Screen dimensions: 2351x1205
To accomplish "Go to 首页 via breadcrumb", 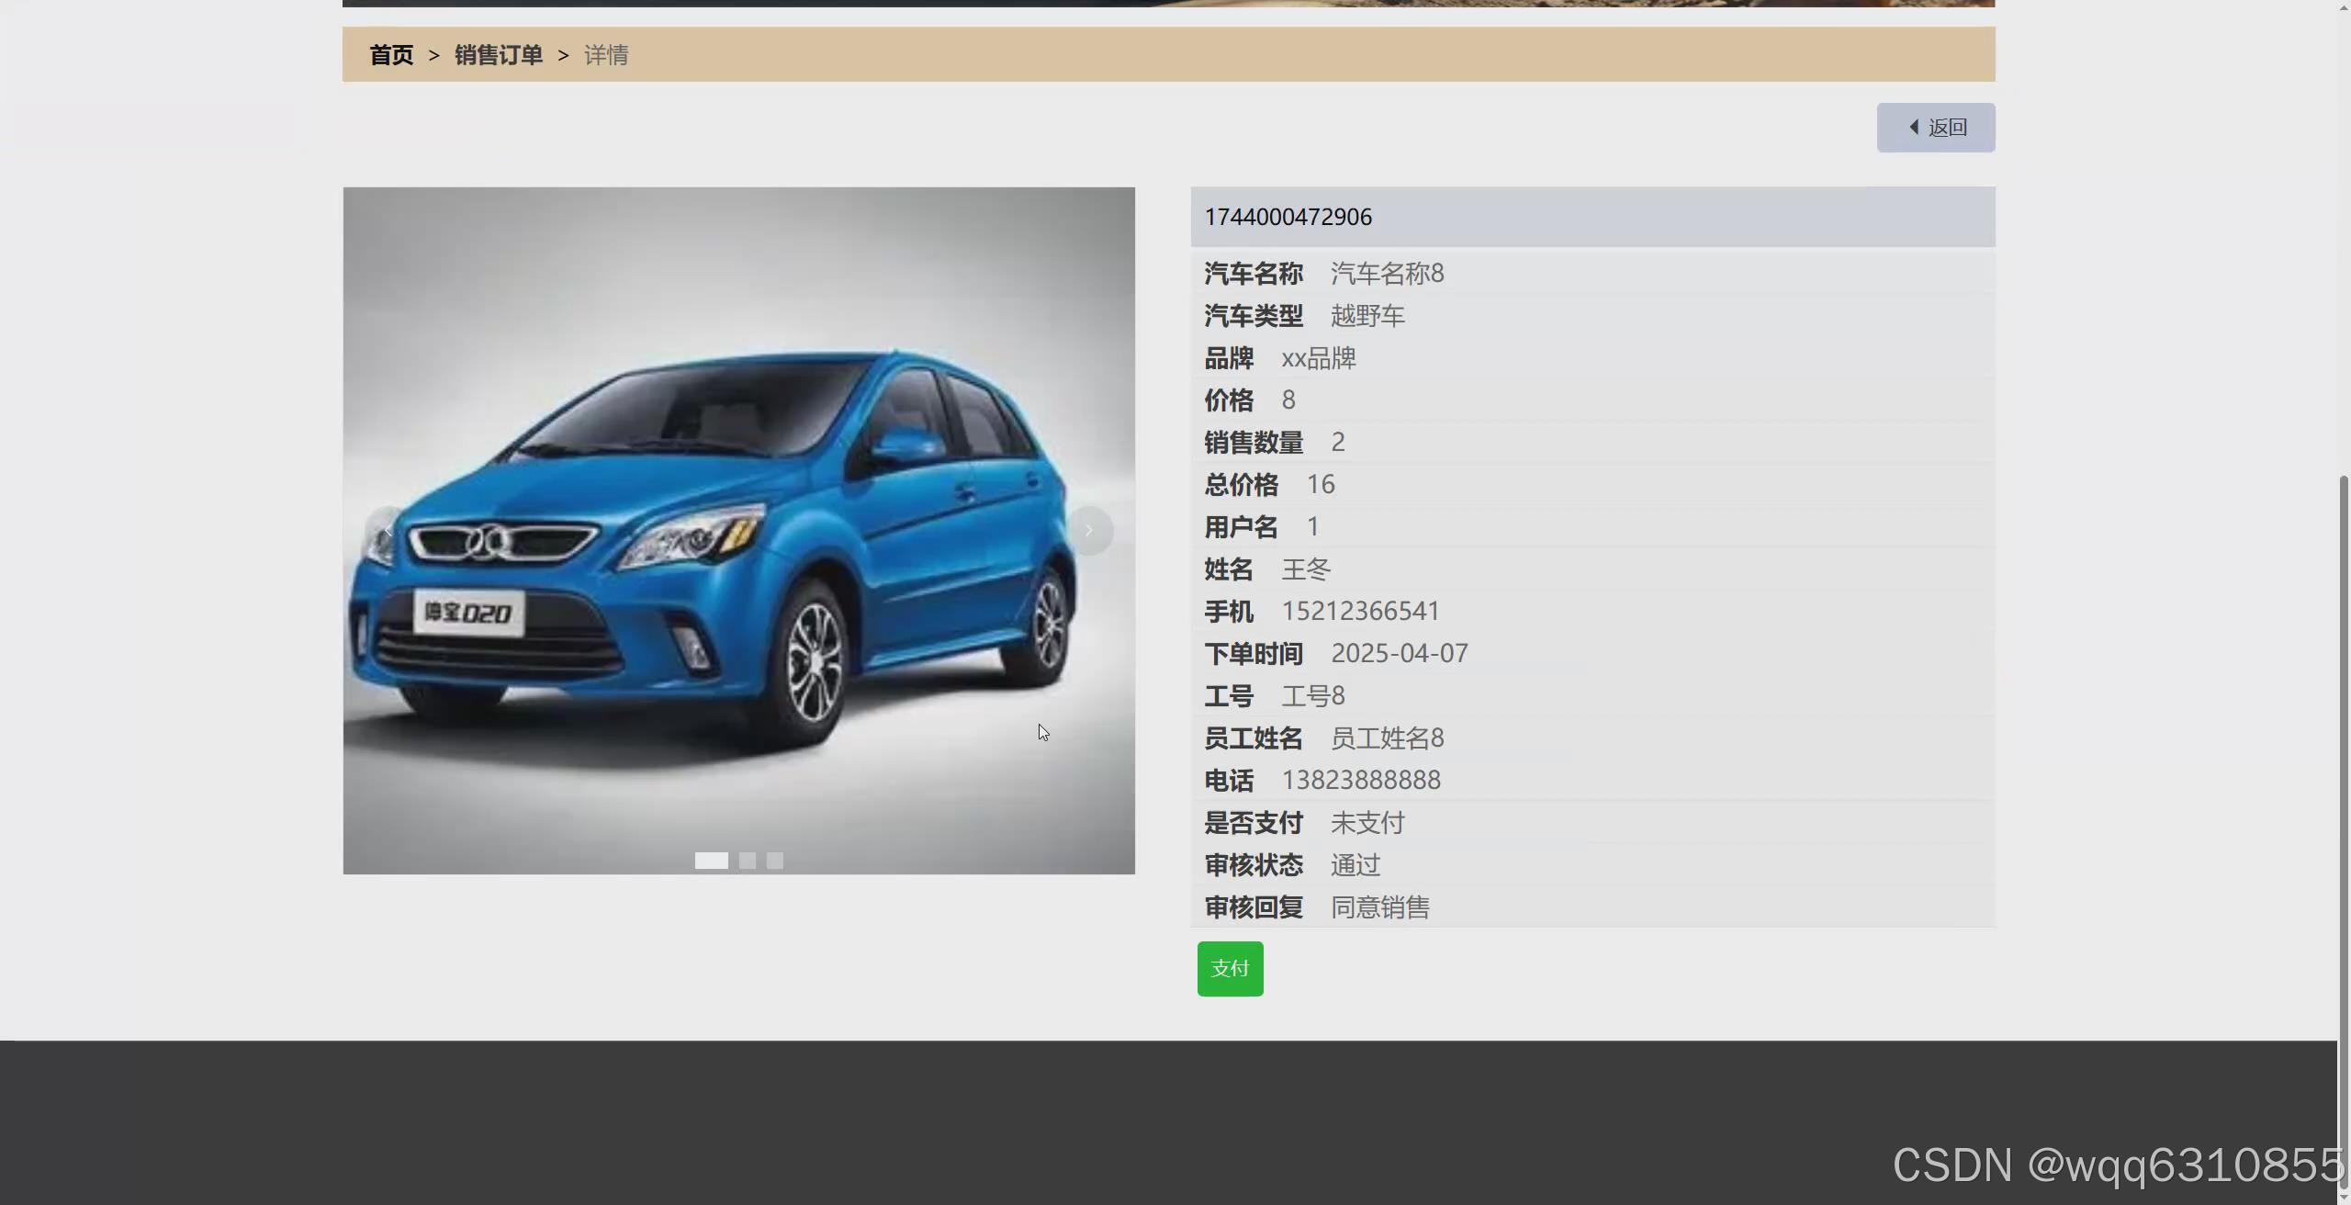I will pos(391,55).
